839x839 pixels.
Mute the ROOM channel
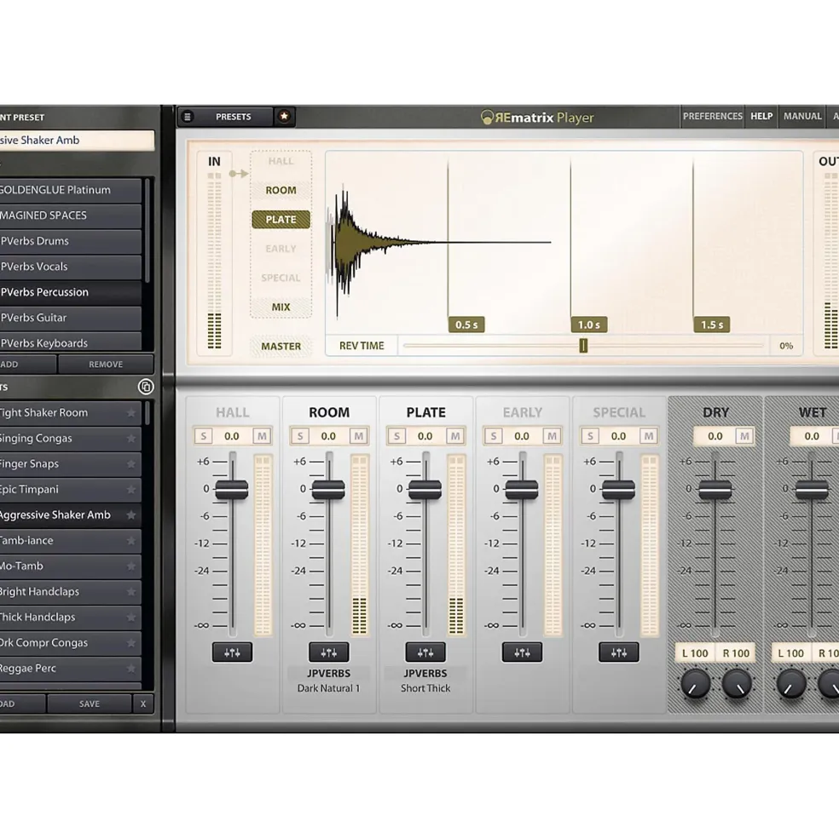[358, 436]
